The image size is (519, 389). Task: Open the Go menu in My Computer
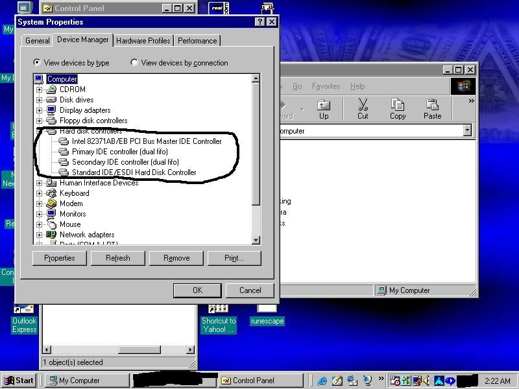pyautogui.click(x=297, y=86)
